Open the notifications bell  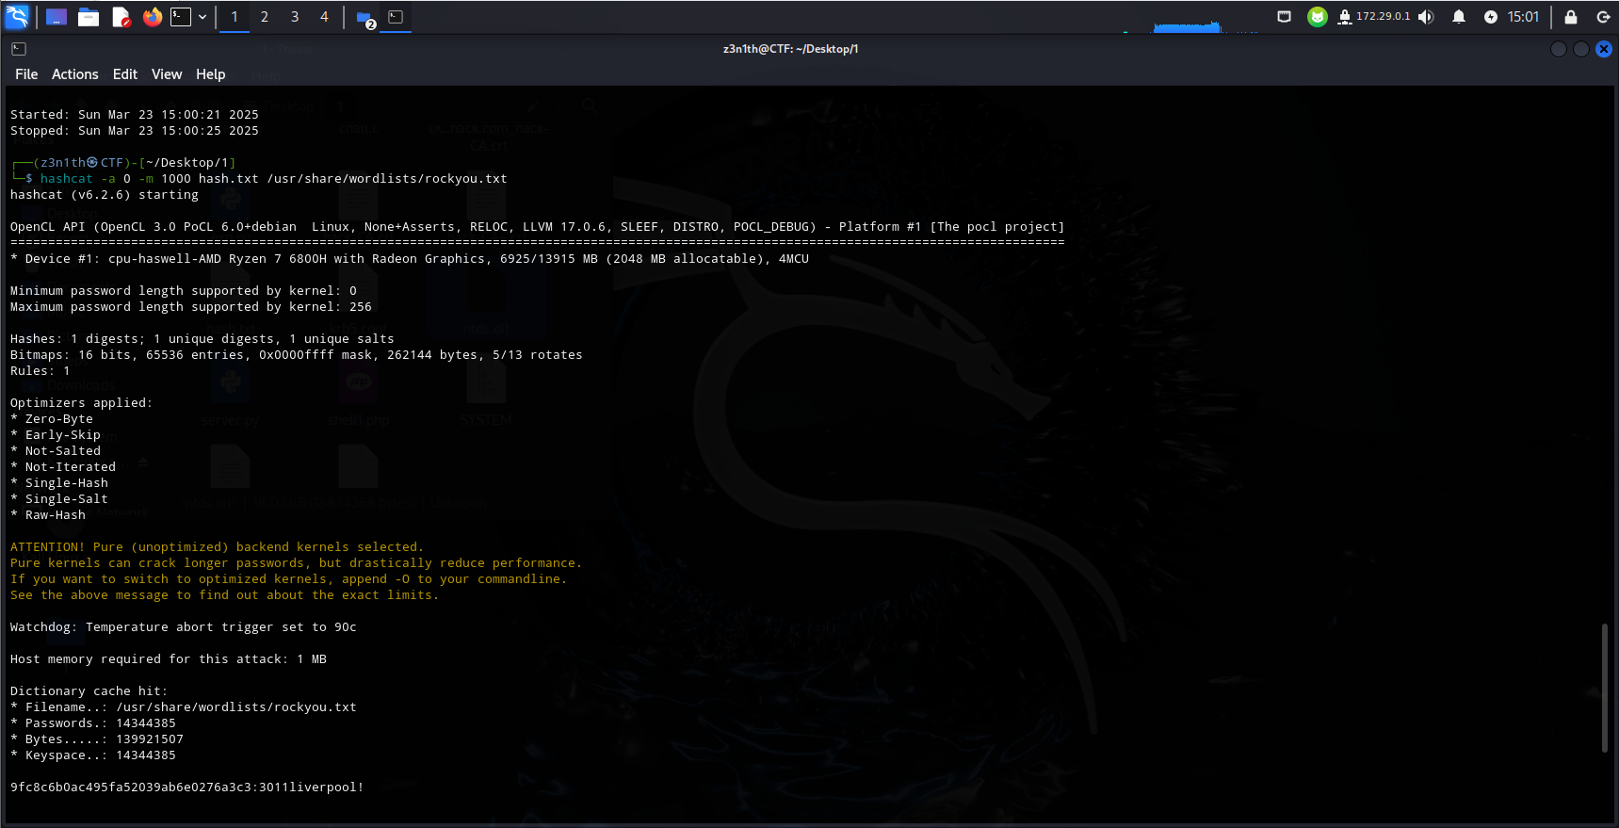1459,17
